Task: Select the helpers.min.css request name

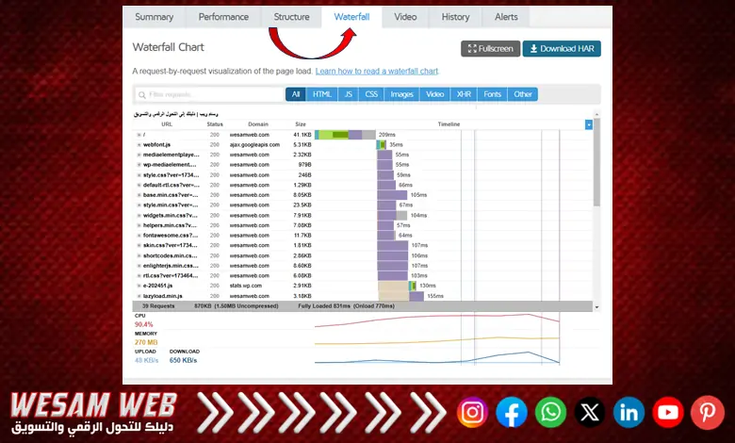Action: 171,225
